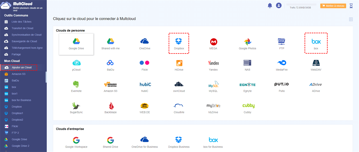
Task: Connect HiDrive cloud
Action: pyautogui.click(x=179, y=66)
